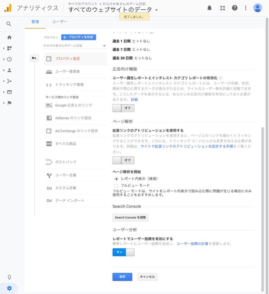Image resolution: width=269 pixels, height=294 pixels.
Task: Expand Audience arrow in left sidebar
Action: (4, 70)
